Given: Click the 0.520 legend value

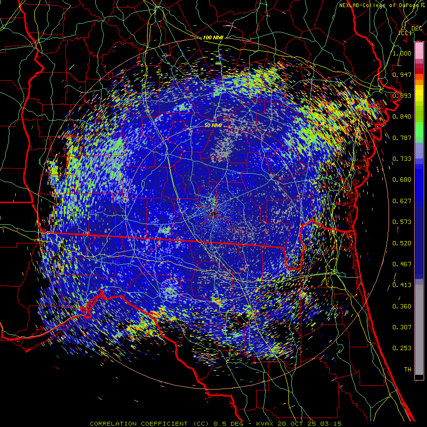Looking at the screenshot, I should tap(402, 243).
